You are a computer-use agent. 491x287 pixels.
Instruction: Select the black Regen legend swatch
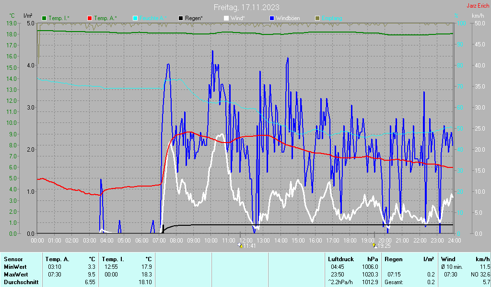(180, 18)
